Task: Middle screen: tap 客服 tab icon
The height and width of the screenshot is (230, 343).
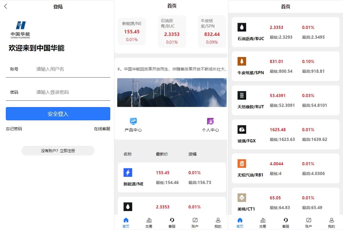Action: 172,220
